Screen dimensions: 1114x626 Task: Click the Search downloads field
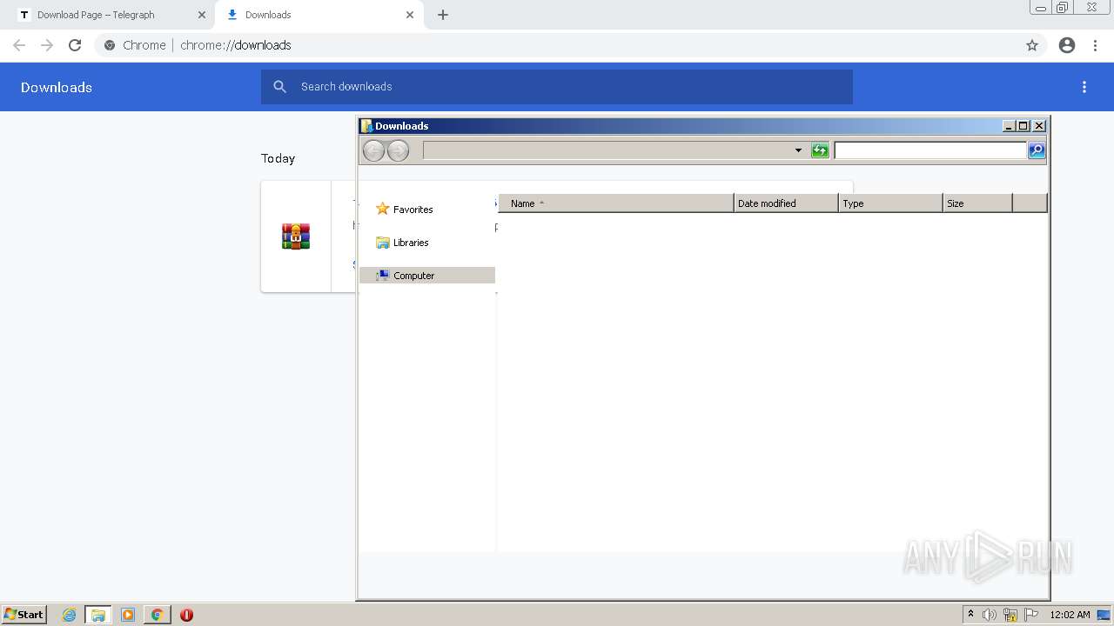[557, 87]
